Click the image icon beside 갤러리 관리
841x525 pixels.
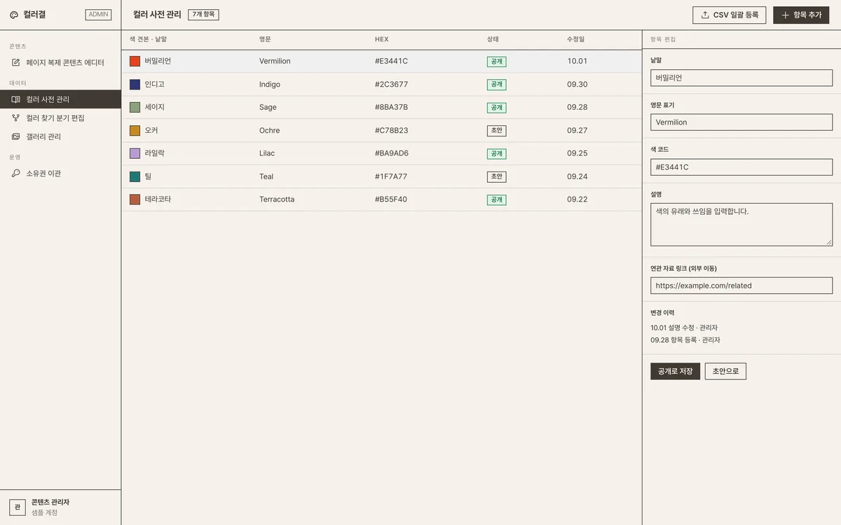coord(16,136)
